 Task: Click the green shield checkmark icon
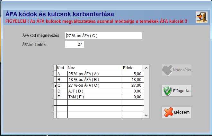(167, 91)
